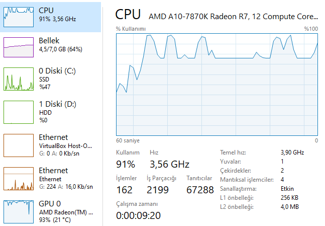Select 1 Diski (D:) graph thumbnail
Image resolution: width=325 pixels, height=226 pixels.
point(19,112)
